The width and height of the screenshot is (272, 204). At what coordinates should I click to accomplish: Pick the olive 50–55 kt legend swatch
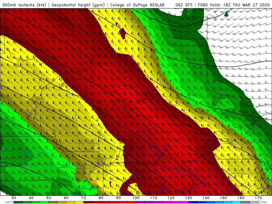[x=53, y=202]
